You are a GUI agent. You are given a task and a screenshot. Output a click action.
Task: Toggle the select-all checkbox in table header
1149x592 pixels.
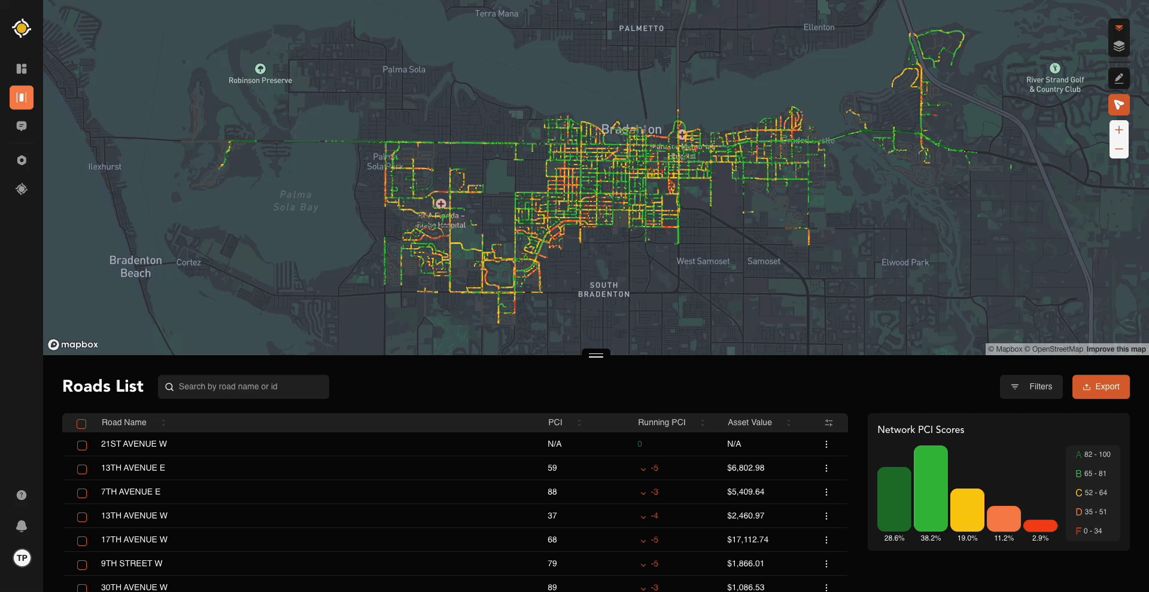[x=81, y=423]
